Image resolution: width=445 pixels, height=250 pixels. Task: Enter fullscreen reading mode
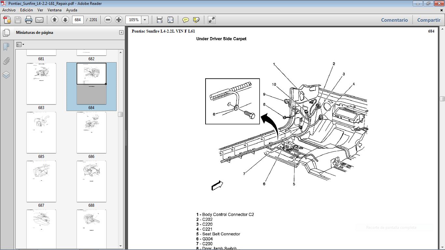pos(211,20)
